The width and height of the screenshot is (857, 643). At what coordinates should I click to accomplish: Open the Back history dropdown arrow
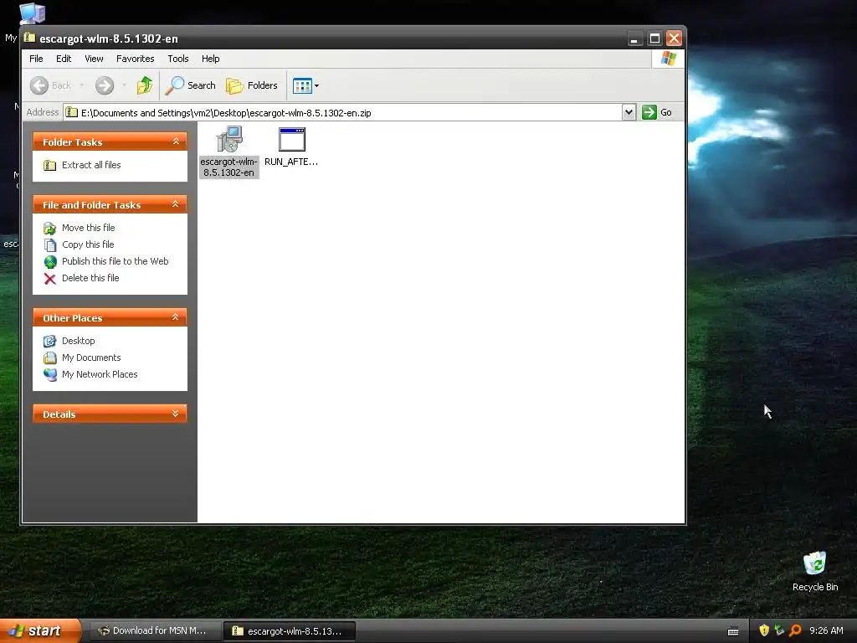click(81, 85)
